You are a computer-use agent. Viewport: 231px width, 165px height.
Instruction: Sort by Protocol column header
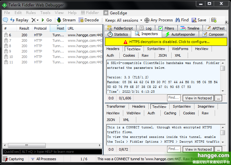click(x=41, y=28)
